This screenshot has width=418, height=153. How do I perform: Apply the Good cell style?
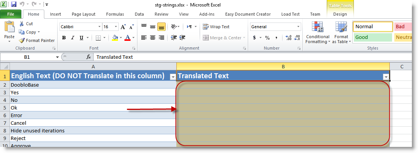[373, 37]
